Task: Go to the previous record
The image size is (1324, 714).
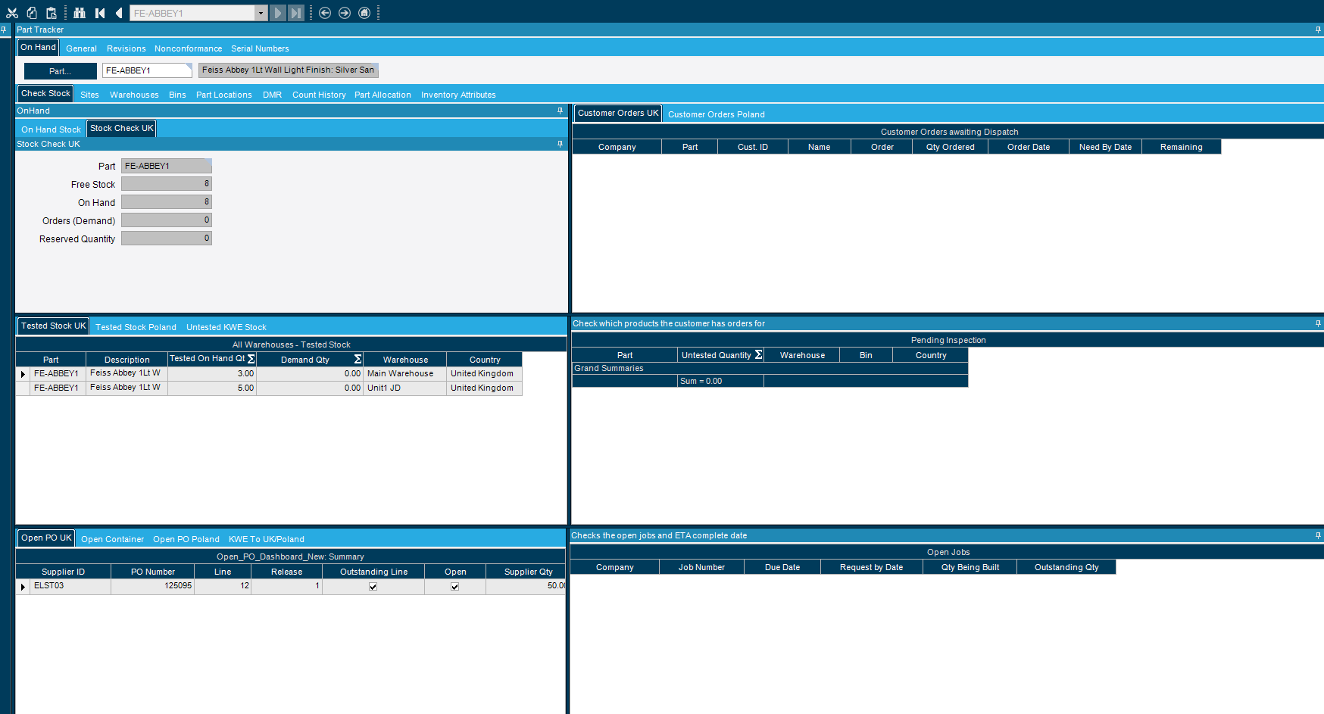Action: click(x=119, y=13)
